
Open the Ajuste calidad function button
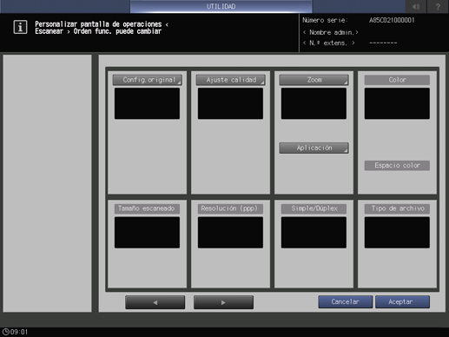pyautogui.click(x=230, y=80)
